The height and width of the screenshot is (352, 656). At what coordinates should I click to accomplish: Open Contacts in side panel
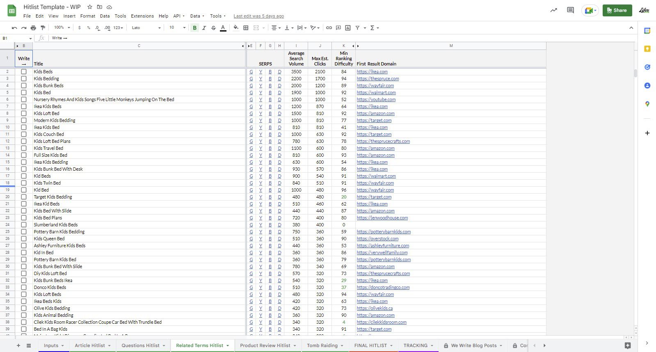(x=647, y=86)
